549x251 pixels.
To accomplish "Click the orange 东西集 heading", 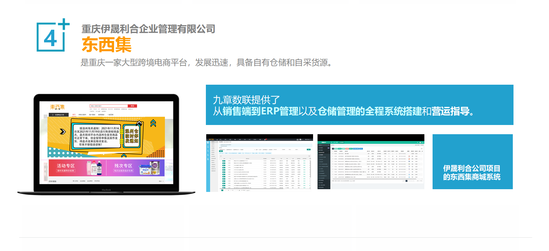I will pos(107,44).
